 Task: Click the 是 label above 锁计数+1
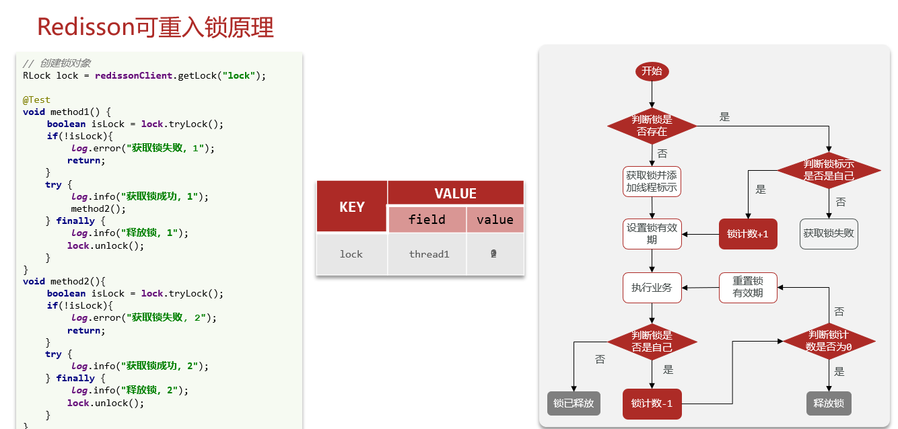(x=761, y=190)
